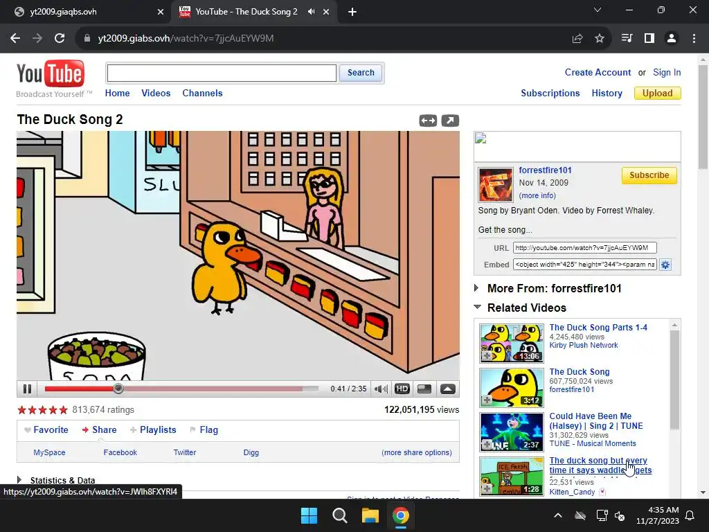
Task: Click the Search button
Action: (361, 73)
